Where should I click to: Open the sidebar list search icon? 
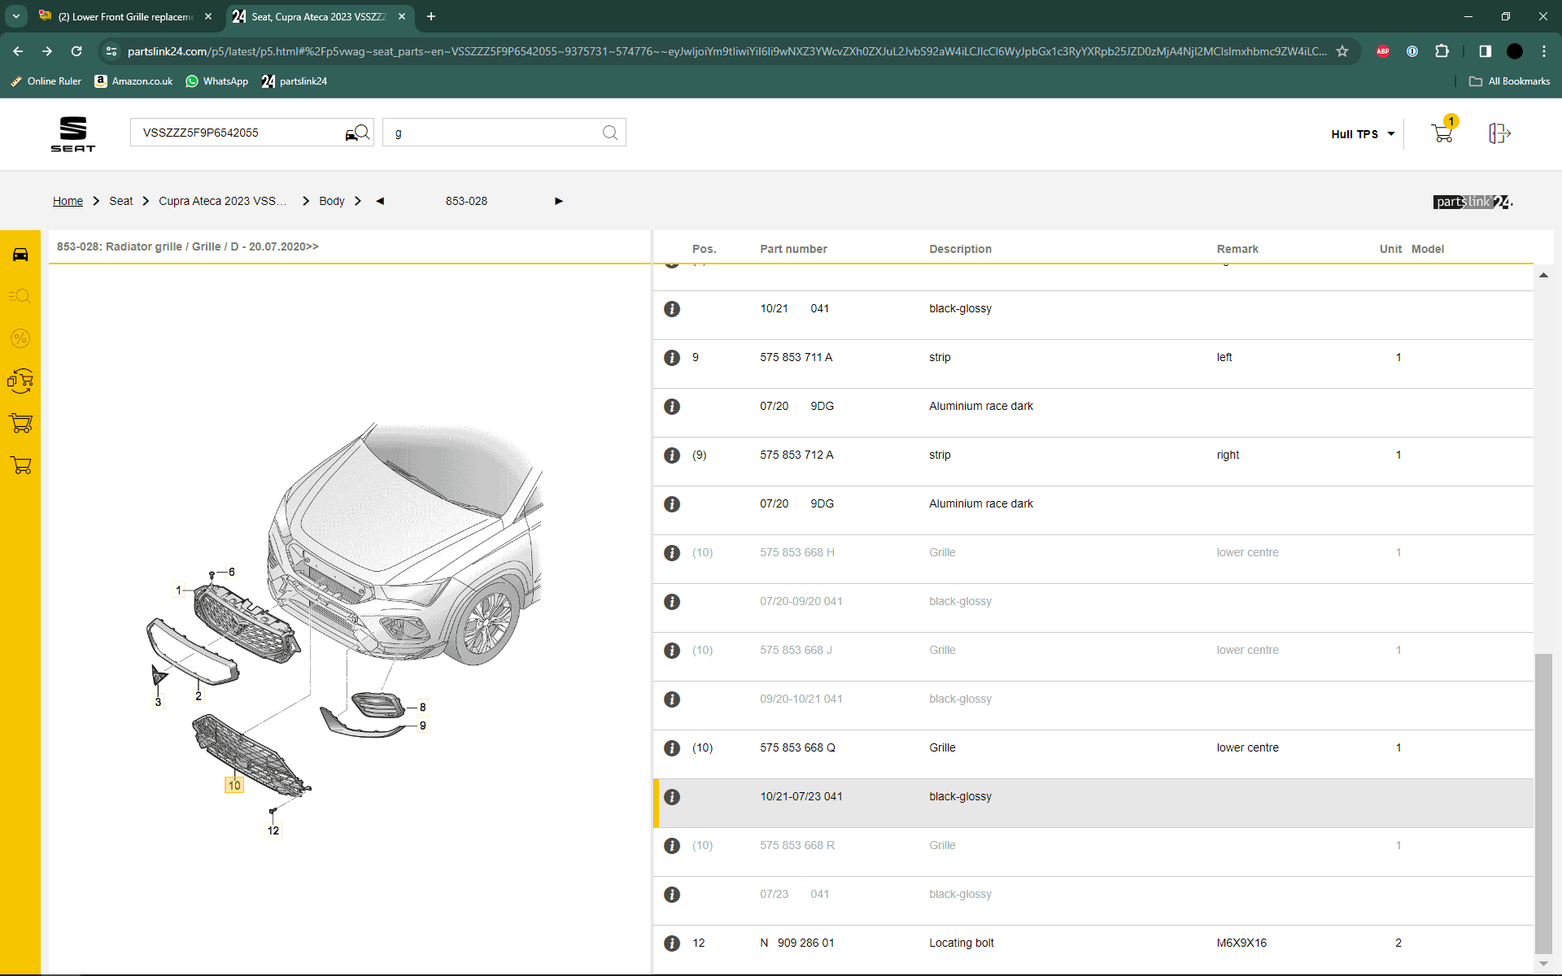[x=20, y=296]
